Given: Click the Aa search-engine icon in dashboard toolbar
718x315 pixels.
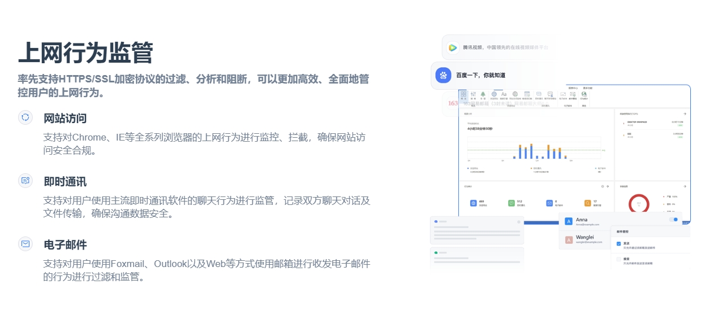Looking at the screenshot, I should coord(504,94).
